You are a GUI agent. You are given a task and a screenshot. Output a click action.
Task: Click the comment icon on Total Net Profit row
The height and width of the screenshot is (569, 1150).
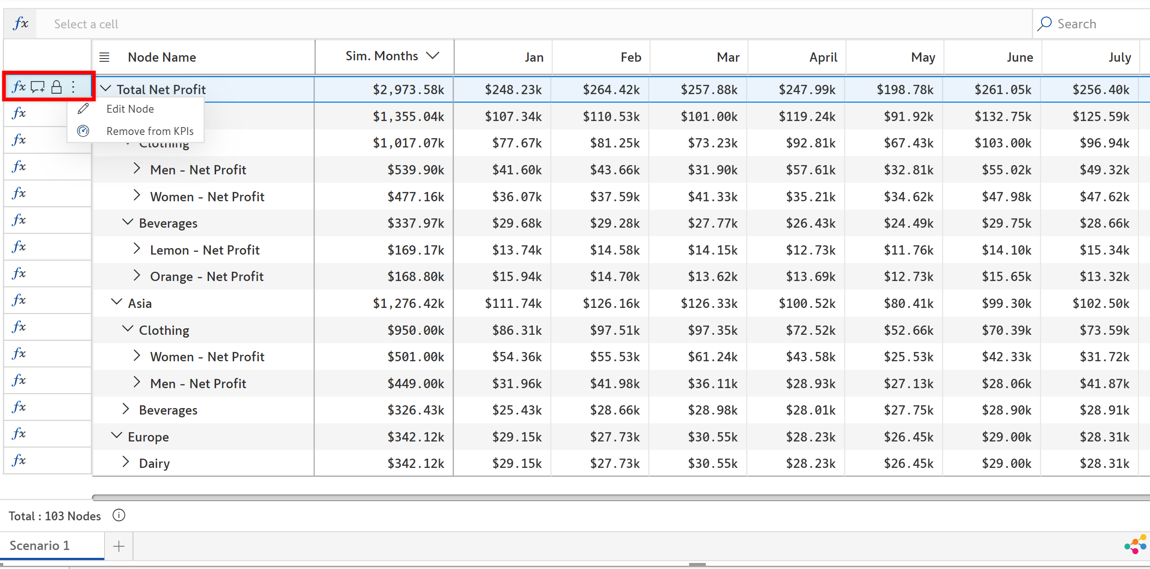pyautogui.click(x=38, y=87)
